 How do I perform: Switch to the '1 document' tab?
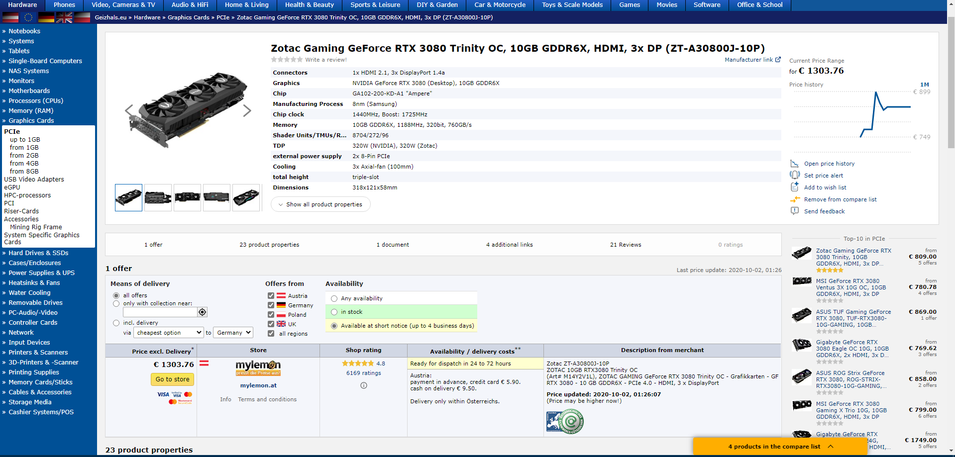pos(393,245)
